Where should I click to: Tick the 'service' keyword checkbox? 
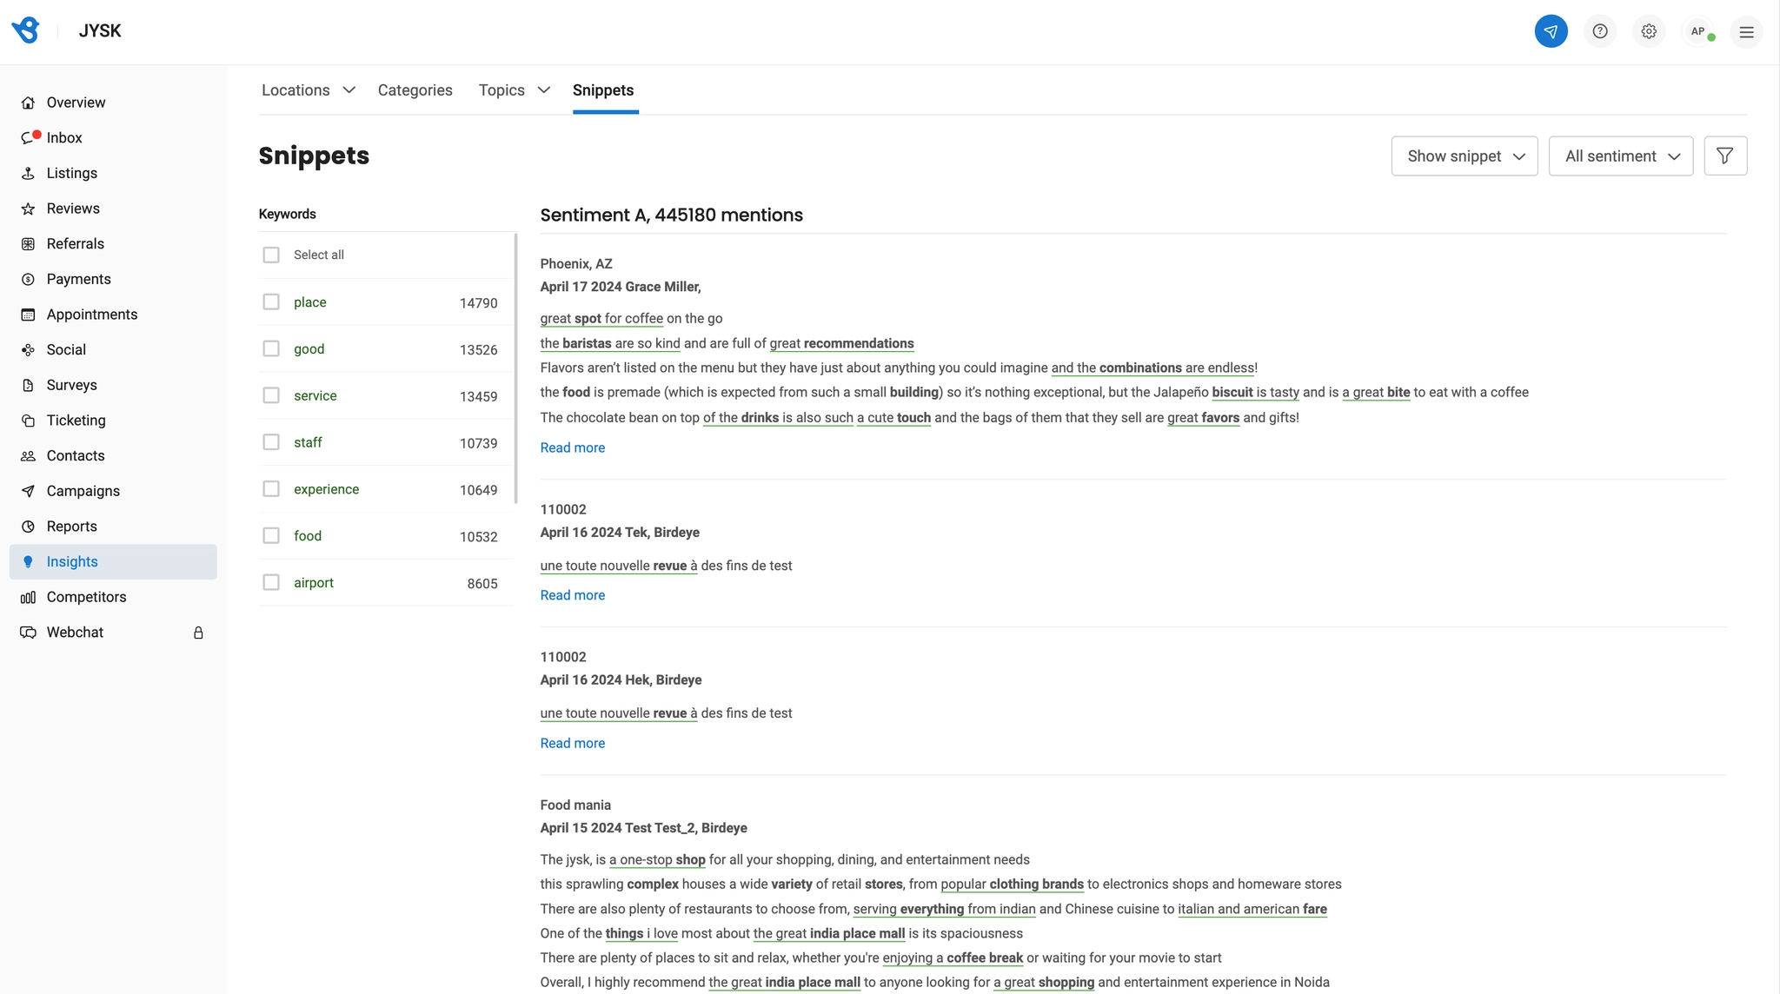pos(271,395)
